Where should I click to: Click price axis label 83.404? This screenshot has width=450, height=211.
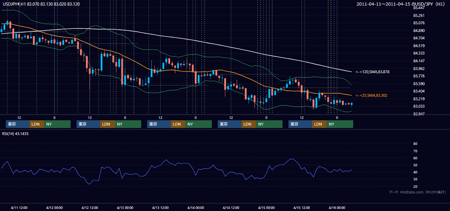(419, 91)
